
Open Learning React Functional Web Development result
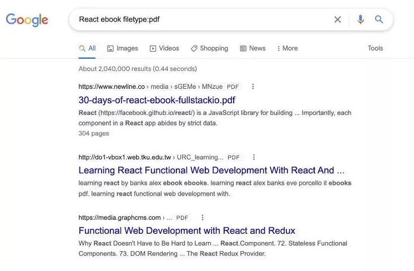tap(211, 170)
